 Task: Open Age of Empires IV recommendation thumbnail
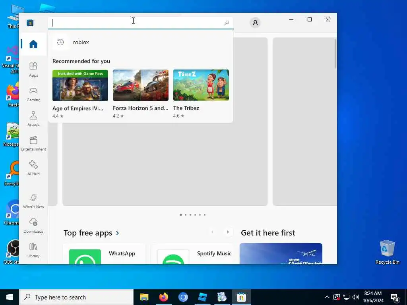pyautogui.click(x=80, y=85)
